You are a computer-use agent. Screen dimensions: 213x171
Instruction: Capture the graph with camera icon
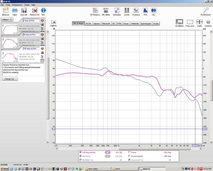point(53,23)
